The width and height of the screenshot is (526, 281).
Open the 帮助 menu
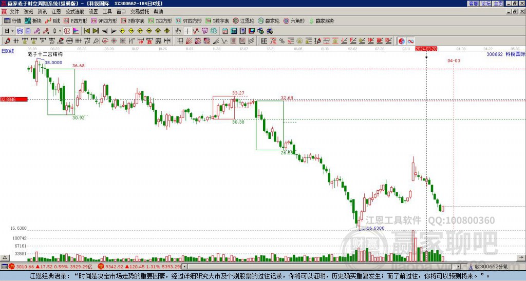point(158,12)
